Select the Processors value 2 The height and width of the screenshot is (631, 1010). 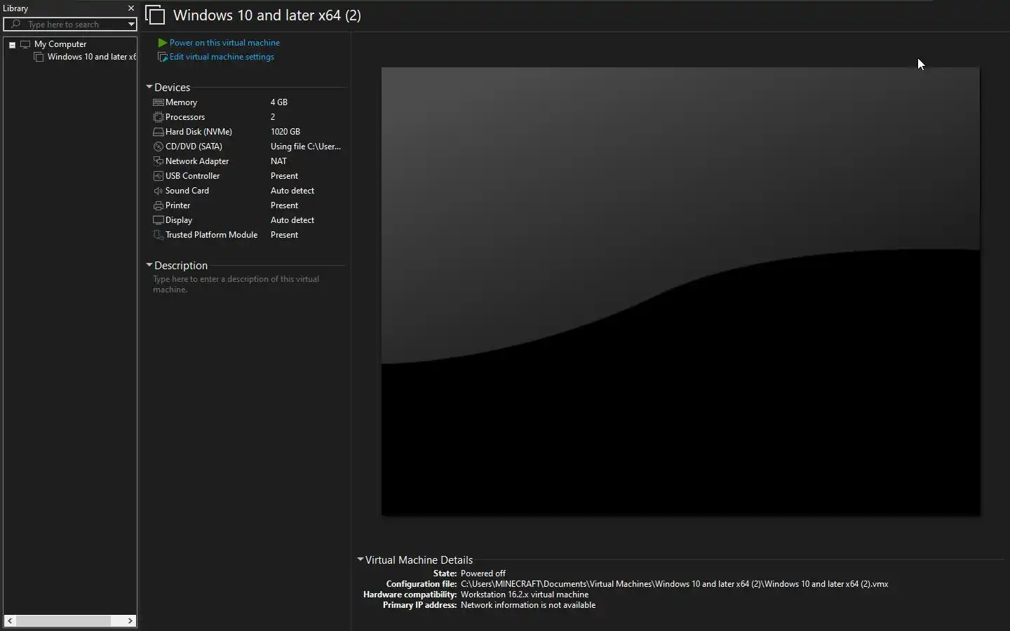(x=273, y=117)
